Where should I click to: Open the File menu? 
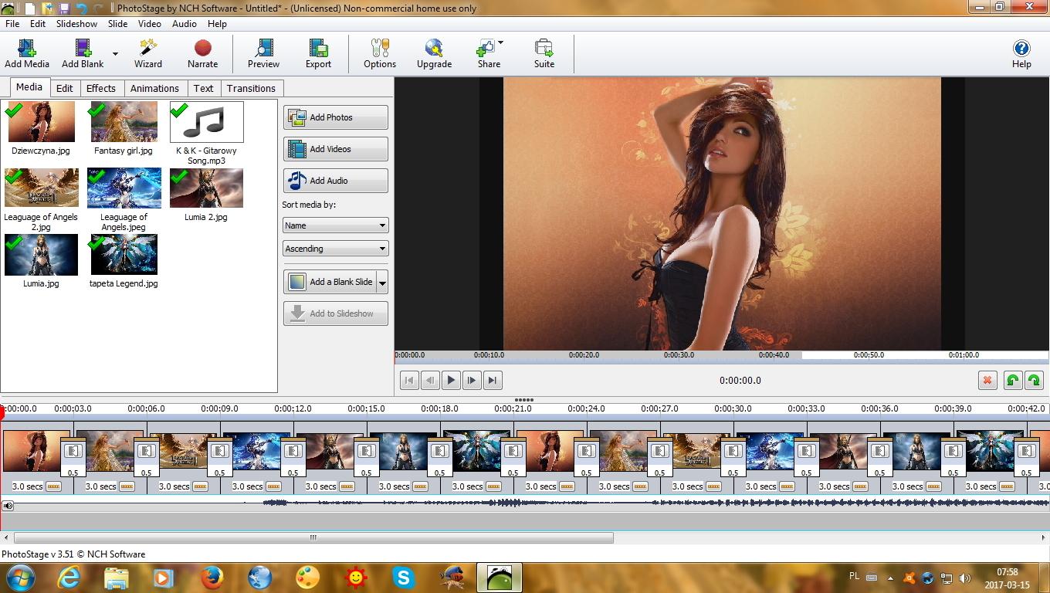pos(12,24)
